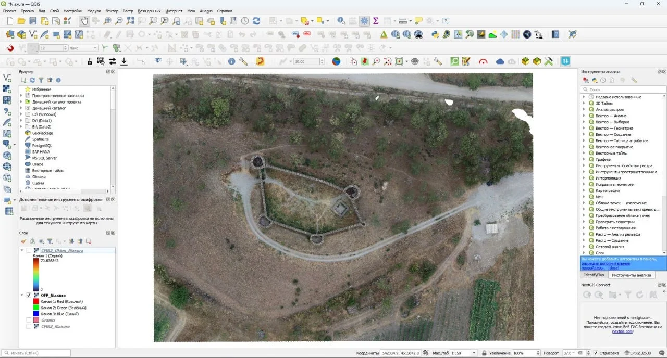
Task: Expand the C:\ (Windows) drive in browser
Action: pos(21,114)
